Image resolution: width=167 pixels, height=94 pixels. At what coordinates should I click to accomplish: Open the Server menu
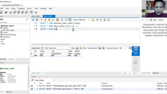(x=29, y=8)
